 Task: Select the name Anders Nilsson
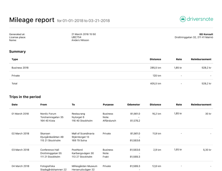click(80, 40)
